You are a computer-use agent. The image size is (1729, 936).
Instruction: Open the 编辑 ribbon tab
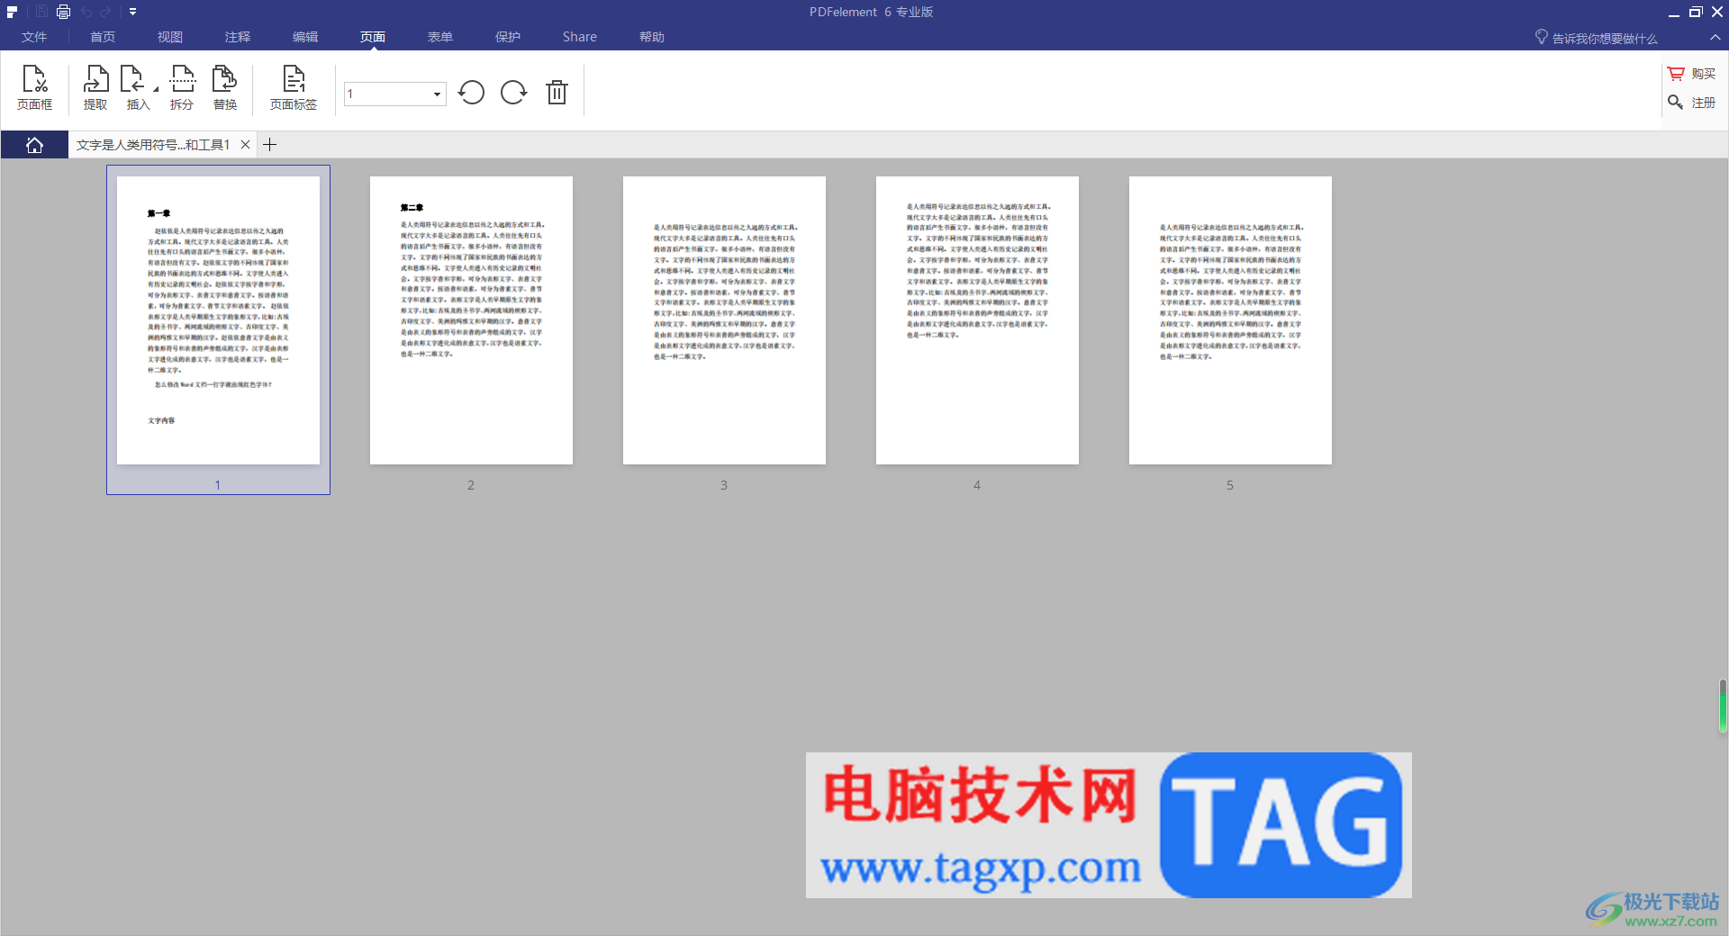305,37
